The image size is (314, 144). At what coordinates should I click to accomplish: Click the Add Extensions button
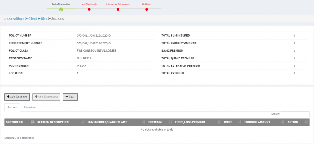(46, 97)
